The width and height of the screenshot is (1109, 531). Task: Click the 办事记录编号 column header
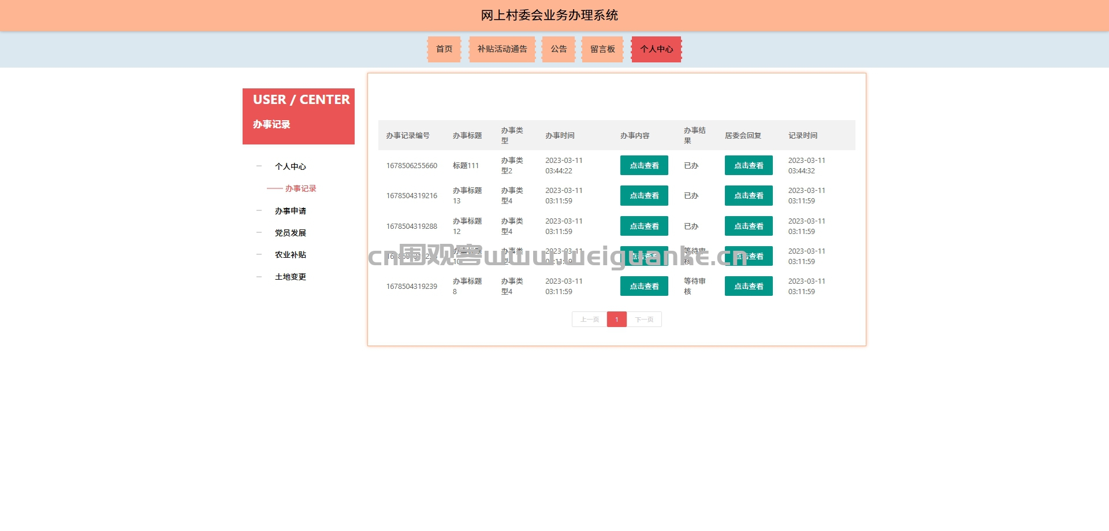(x=408, y=136)
